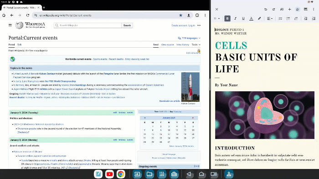Open the comments icon in the editor toolbar
319x179 pixels.
(305, 10)
